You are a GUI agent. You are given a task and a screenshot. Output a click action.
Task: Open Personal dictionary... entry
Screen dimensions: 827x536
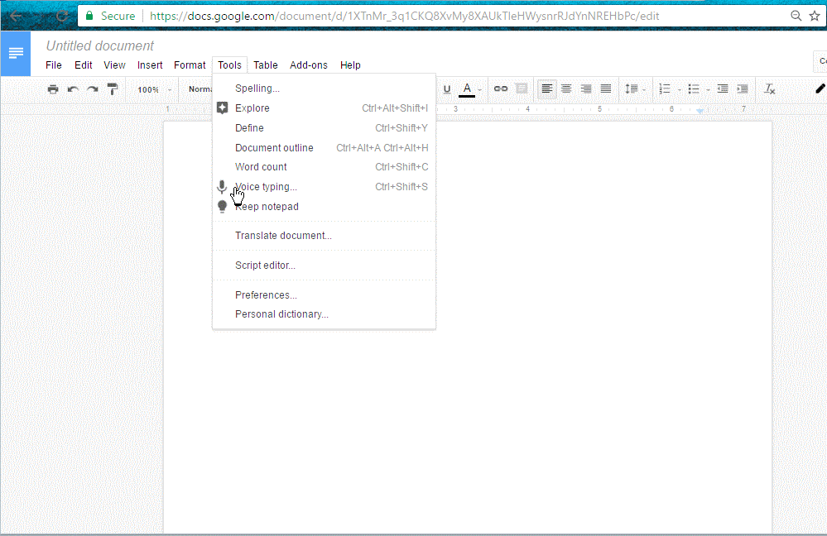click(324, 314)
